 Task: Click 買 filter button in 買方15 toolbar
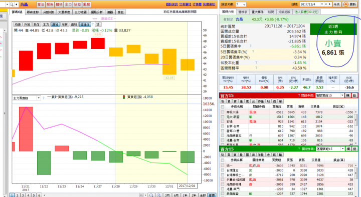point(229,101)
